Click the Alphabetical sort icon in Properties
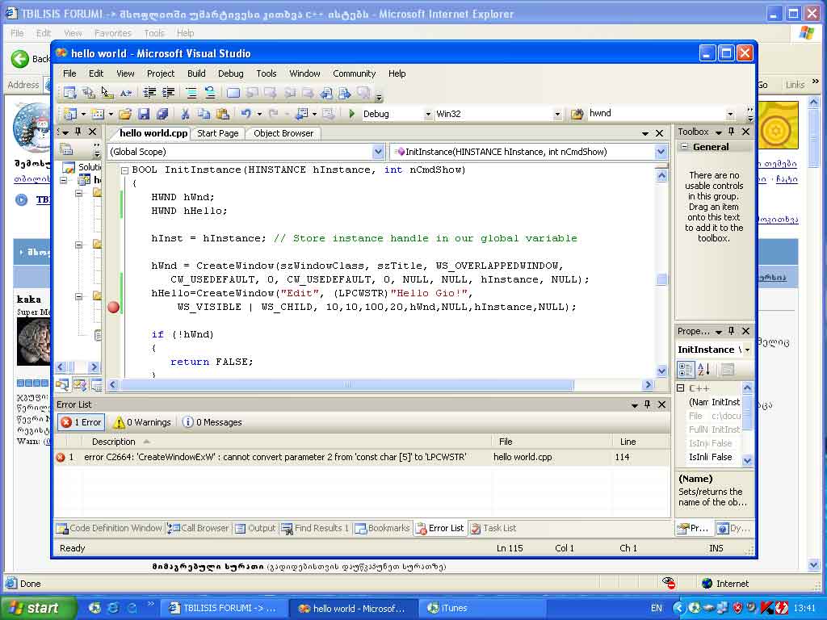Image resolution: width=827 pixels, height=620 pixels. [703, 370]
